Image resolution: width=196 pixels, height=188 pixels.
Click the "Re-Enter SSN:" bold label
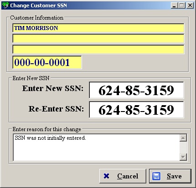pos(56,109)
